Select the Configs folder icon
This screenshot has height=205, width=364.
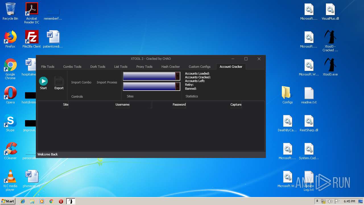click(288, 95)
